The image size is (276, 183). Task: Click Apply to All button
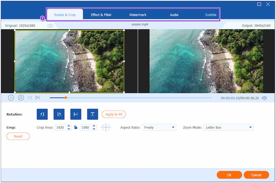click(x=114, y=114)
